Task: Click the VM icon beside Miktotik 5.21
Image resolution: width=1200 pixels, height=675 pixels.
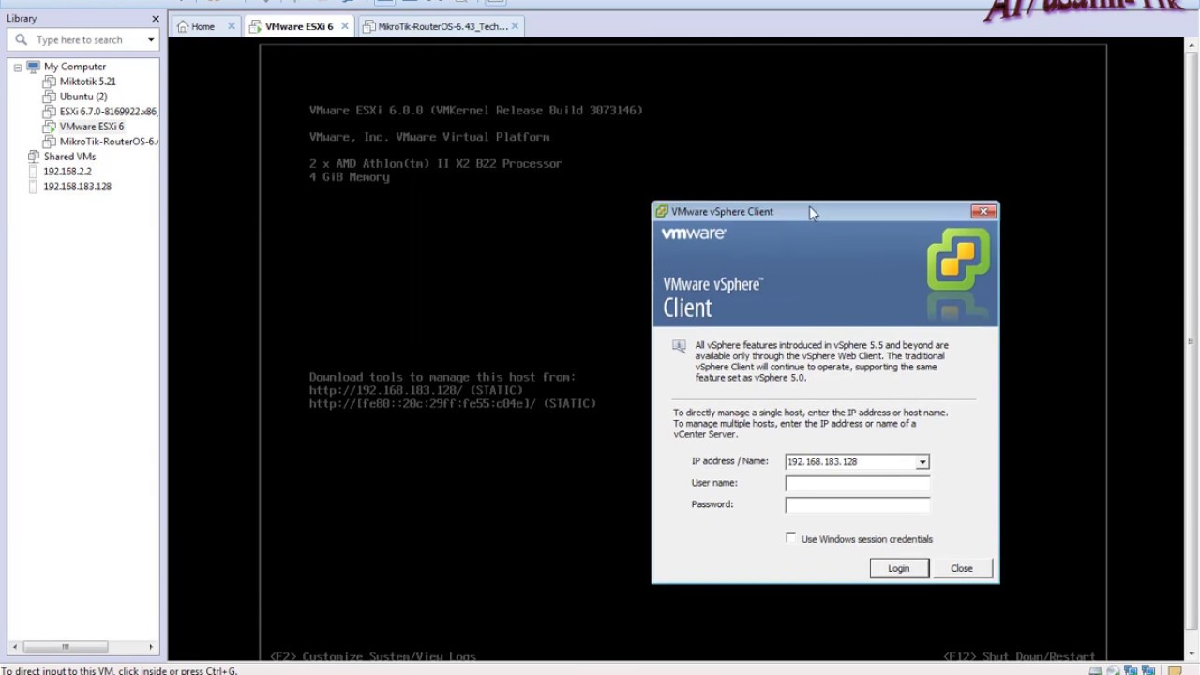Action: 50,82
